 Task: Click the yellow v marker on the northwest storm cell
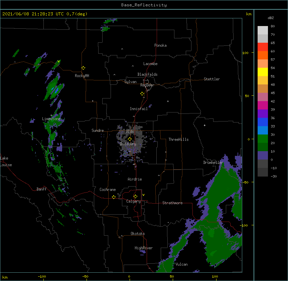pyautogui.click(x=58, y=61)
